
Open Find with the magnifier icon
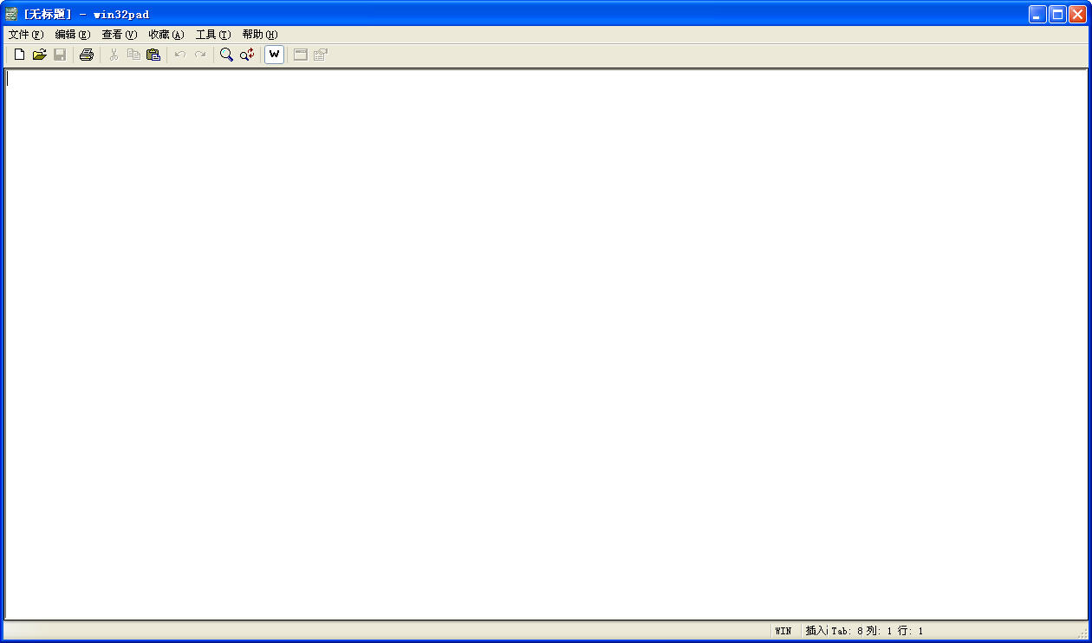point(226,55)
